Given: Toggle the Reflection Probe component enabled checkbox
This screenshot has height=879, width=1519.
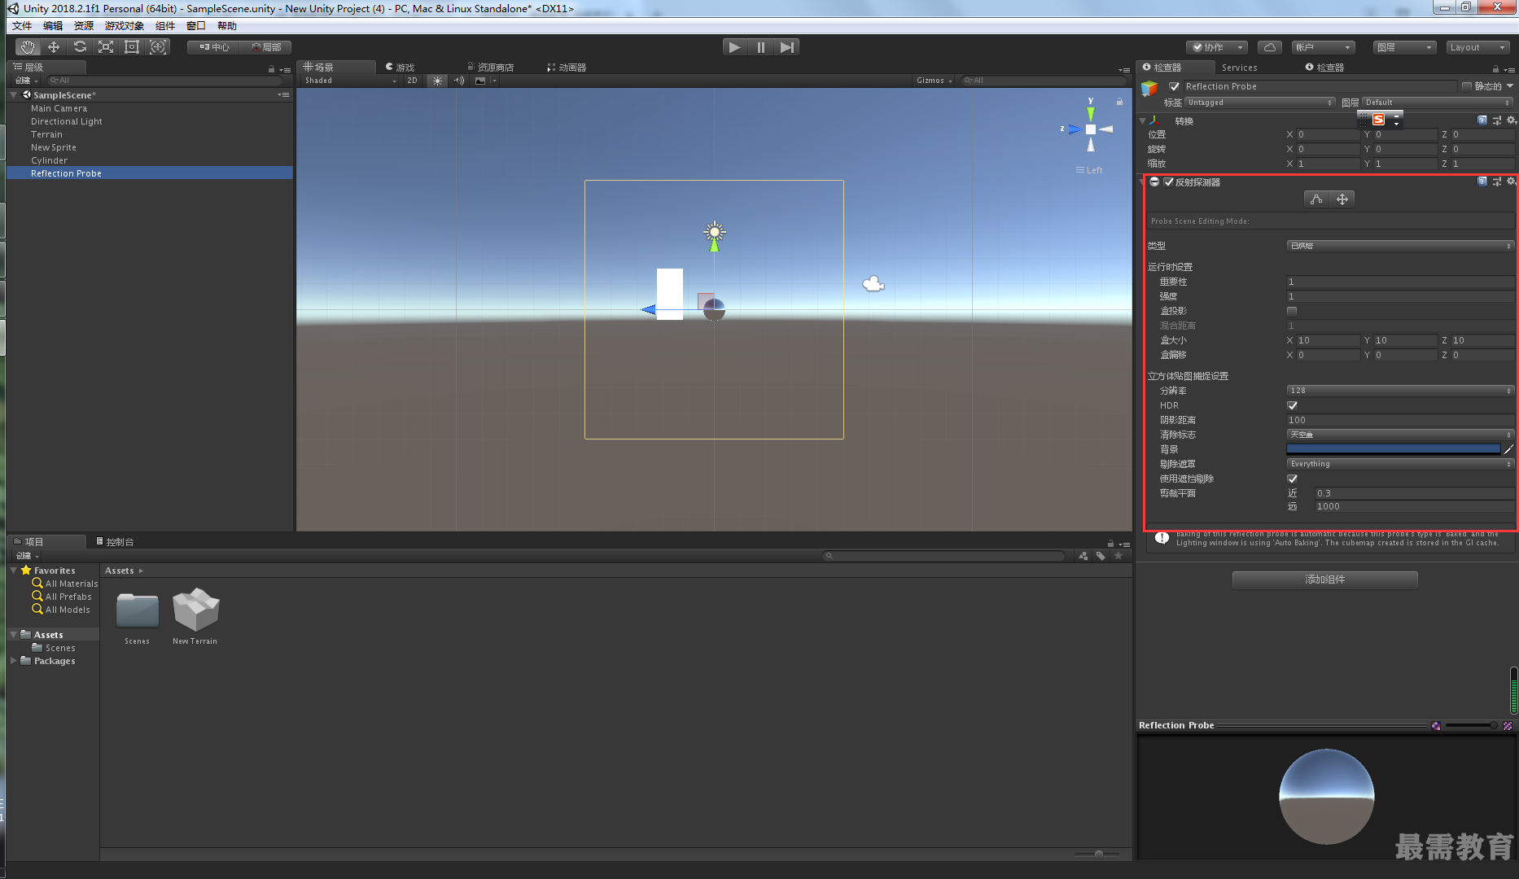Looking at the screenshot, I should [x=1169, y=182].
